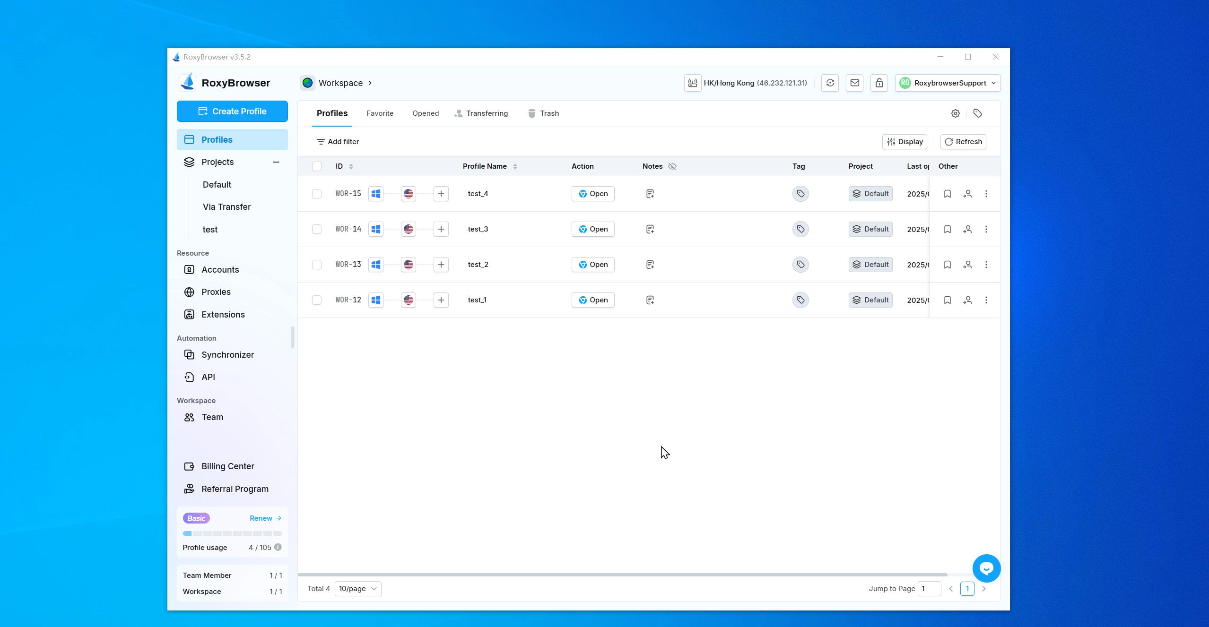This screenshot has width=1209, height=627.
Task: Click transfer user icon for test_1 row
Action: pyautogui.click(x=967, y=300)
